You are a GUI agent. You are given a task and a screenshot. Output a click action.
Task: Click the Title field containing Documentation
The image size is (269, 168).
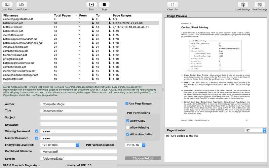tap(79, 111)
